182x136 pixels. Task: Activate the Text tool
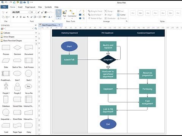(64, 14)
